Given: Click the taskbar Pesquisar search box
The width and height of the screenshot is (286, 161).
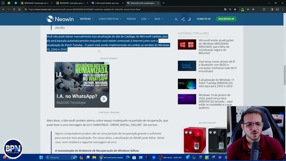Looking at the screenshot, I should point(61,157).
